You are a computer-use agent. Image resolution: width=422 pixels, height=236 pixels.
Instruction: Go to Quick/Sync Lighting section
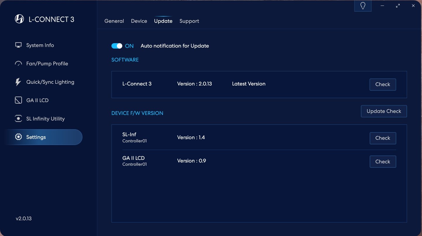(x=50, y=82)
